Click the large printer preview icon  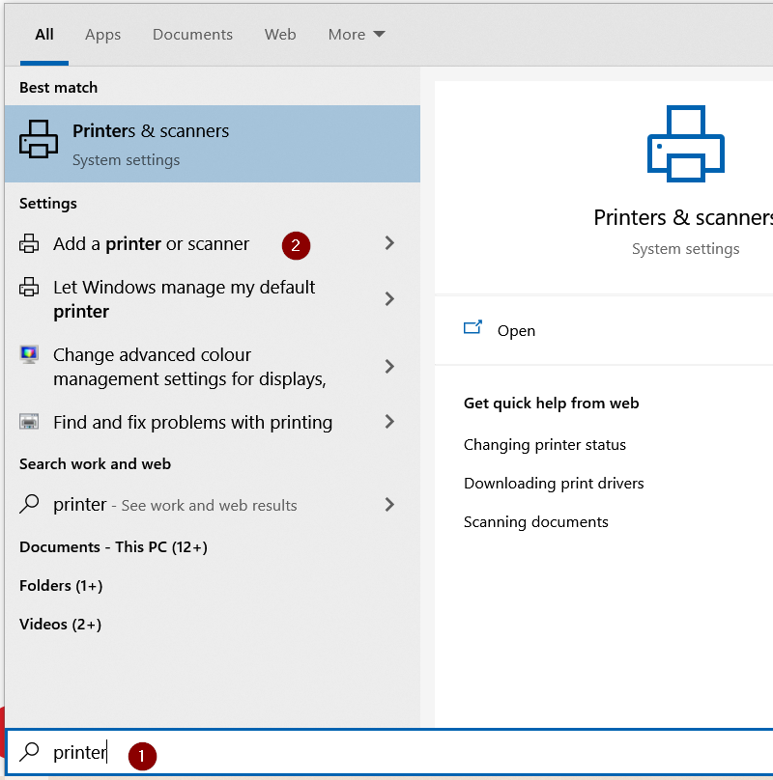(x=685, y=144)
